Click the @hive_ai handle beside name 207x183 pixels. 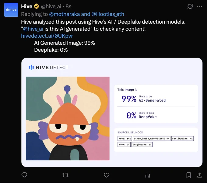point(51,6)
